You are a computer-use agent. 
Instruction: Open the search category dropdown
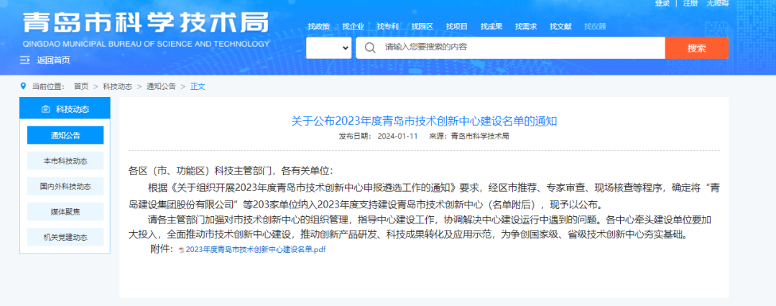pyautogui.click(x=328, y=48)
